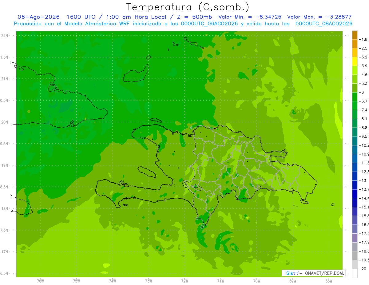Click 'Valor Min. = -8.34725' value

click(250, 17)
